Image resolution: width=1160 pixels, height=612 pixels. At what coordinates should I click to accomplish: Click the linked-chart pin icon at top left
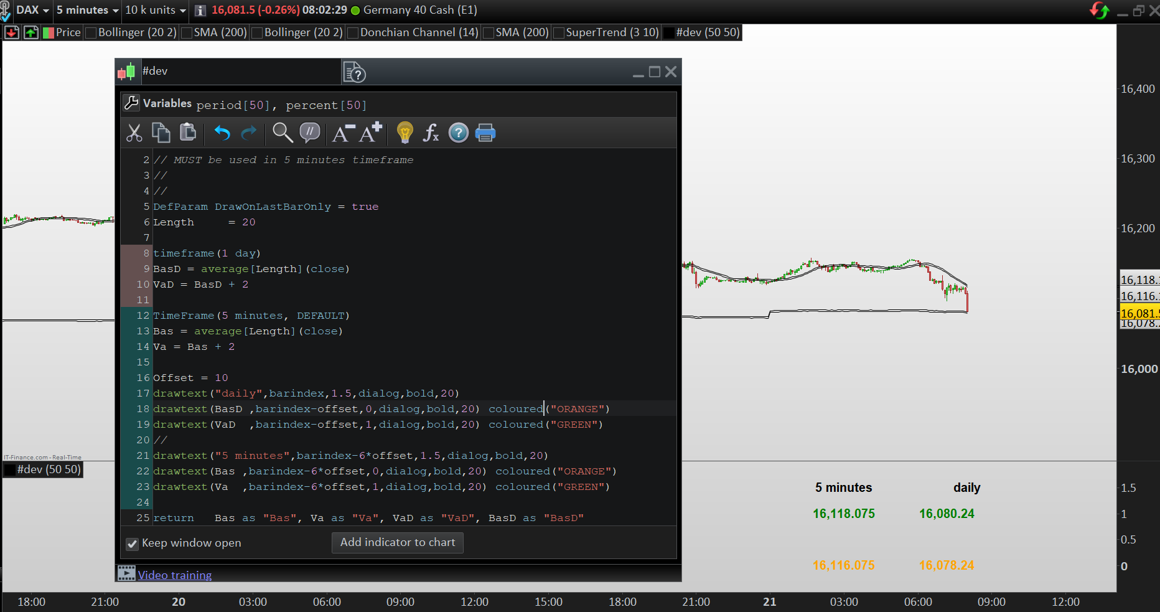click(x=5, y=11)
